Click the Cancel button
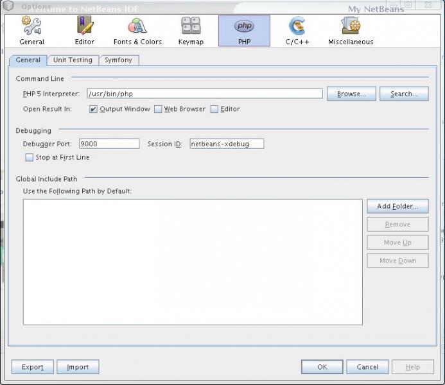Screen dimensions: 445x385 (367, 367)
